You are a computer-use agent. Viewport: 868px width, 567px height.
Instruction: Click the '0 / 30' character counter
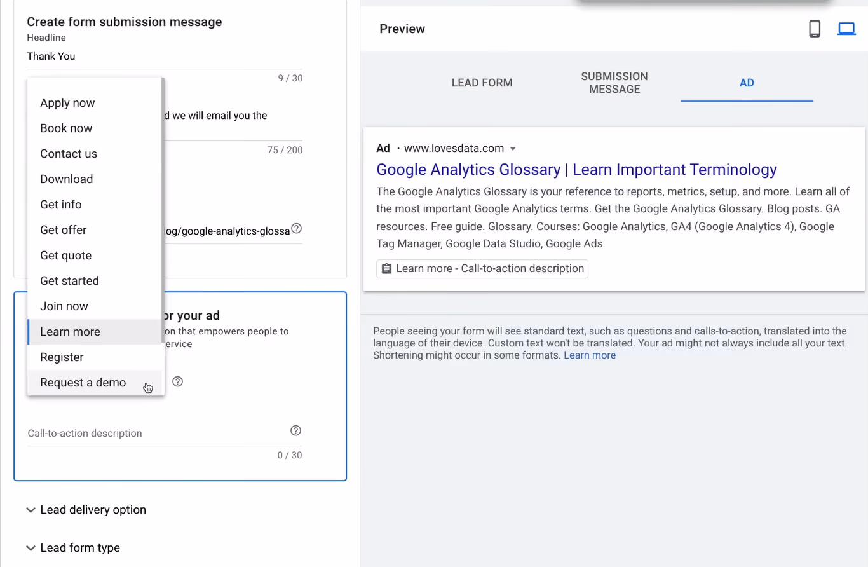click(x=290, y=455)
